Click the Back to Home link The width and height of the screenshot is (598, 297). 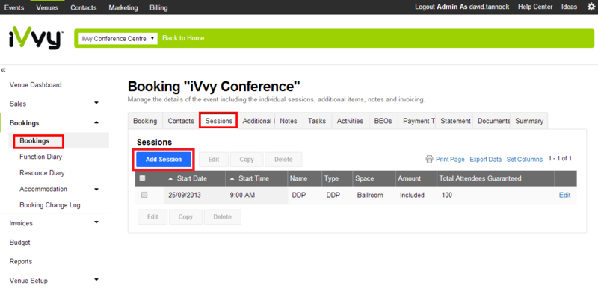[x=183, y=38]
